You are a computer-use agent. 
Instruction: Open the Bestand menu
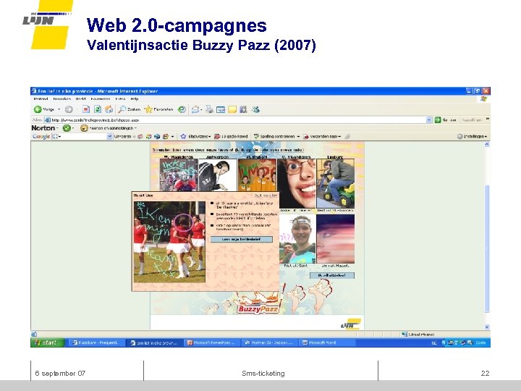[x=41, y=98]
